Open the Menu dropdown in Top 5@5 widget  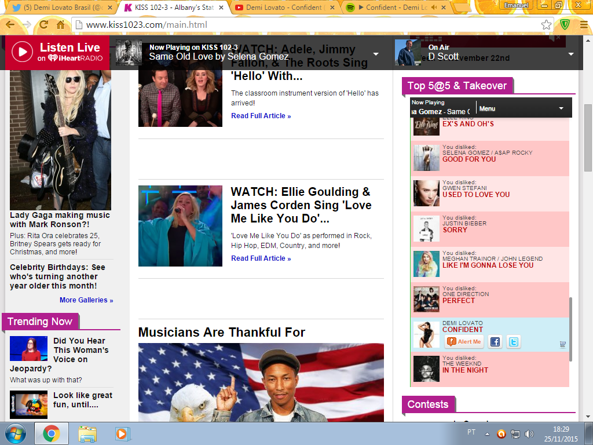pos(522,108)
